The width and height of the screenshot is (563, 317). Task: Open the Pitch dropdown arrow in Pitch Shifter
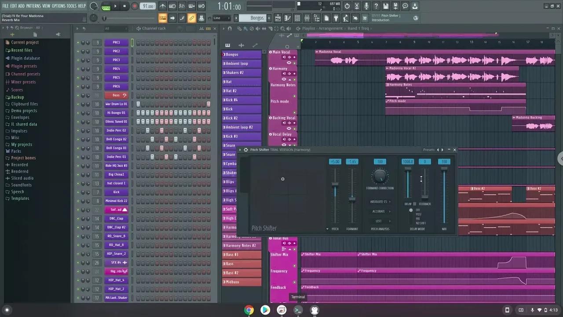pos(327,229)
